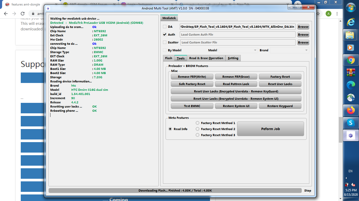Tick the Scatter checkbox
Viewport: 359px width, 201px height.
point(165,42)
